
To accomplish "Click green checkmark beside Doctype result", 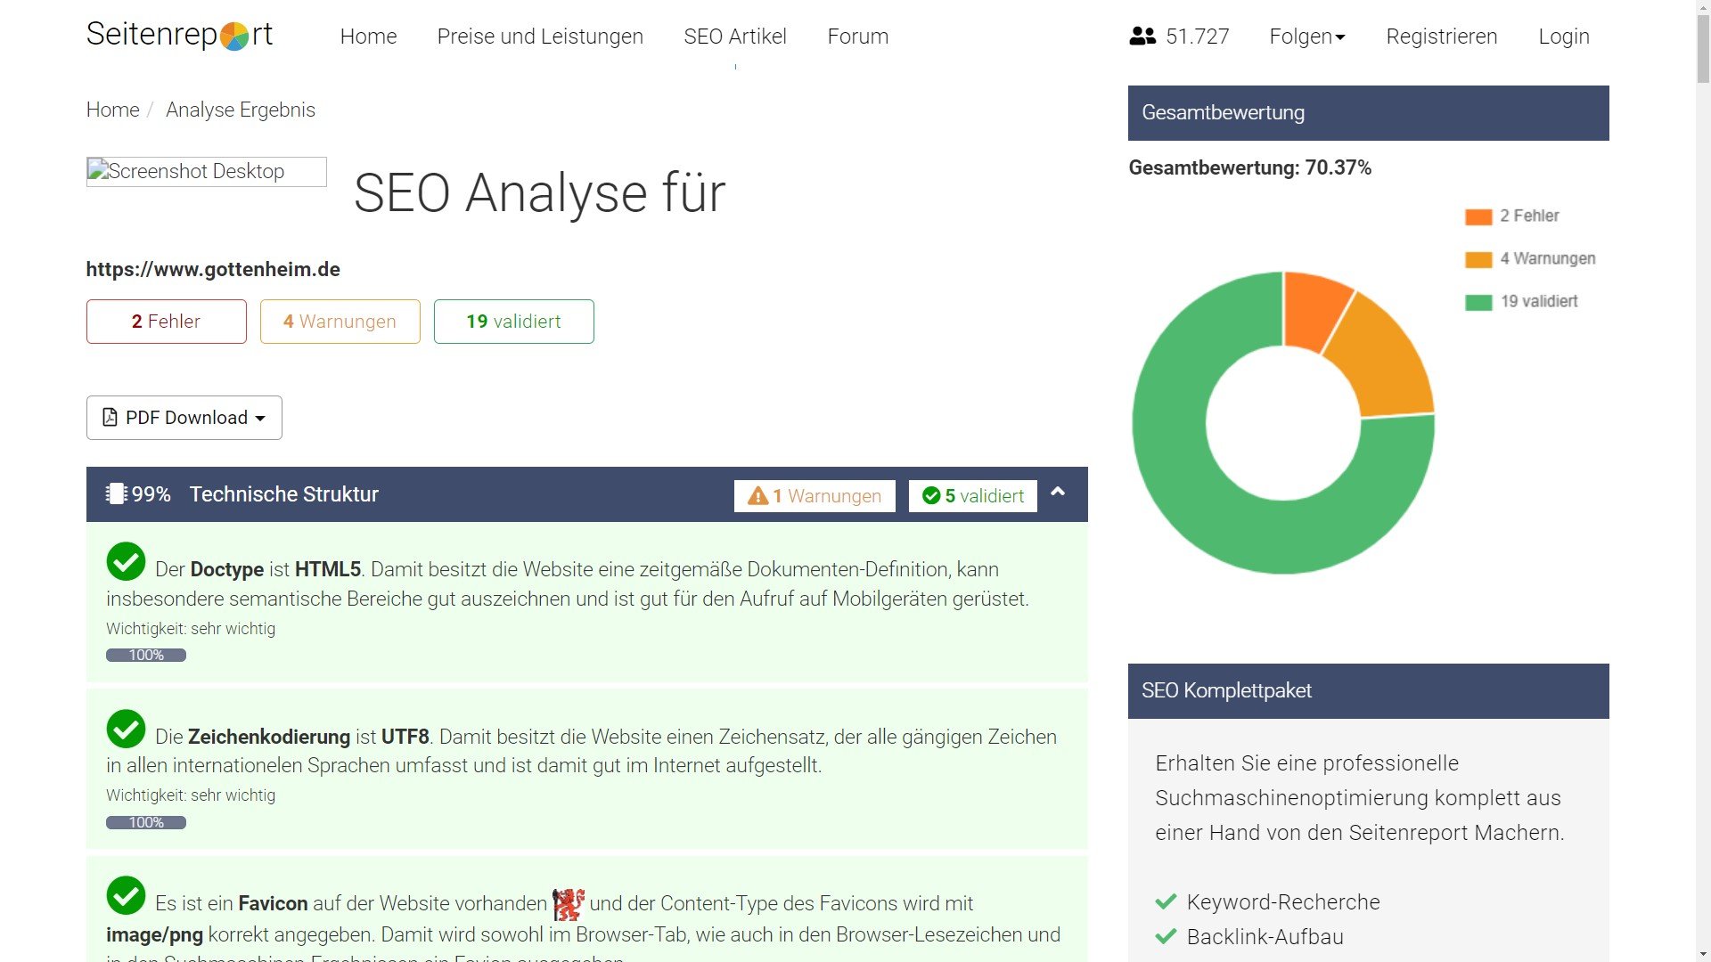I will point(126,562).
